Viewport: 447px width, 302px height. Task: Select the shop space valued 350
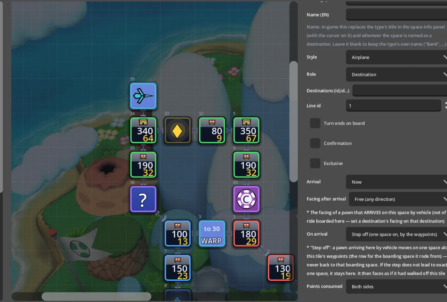click(247, 130)
